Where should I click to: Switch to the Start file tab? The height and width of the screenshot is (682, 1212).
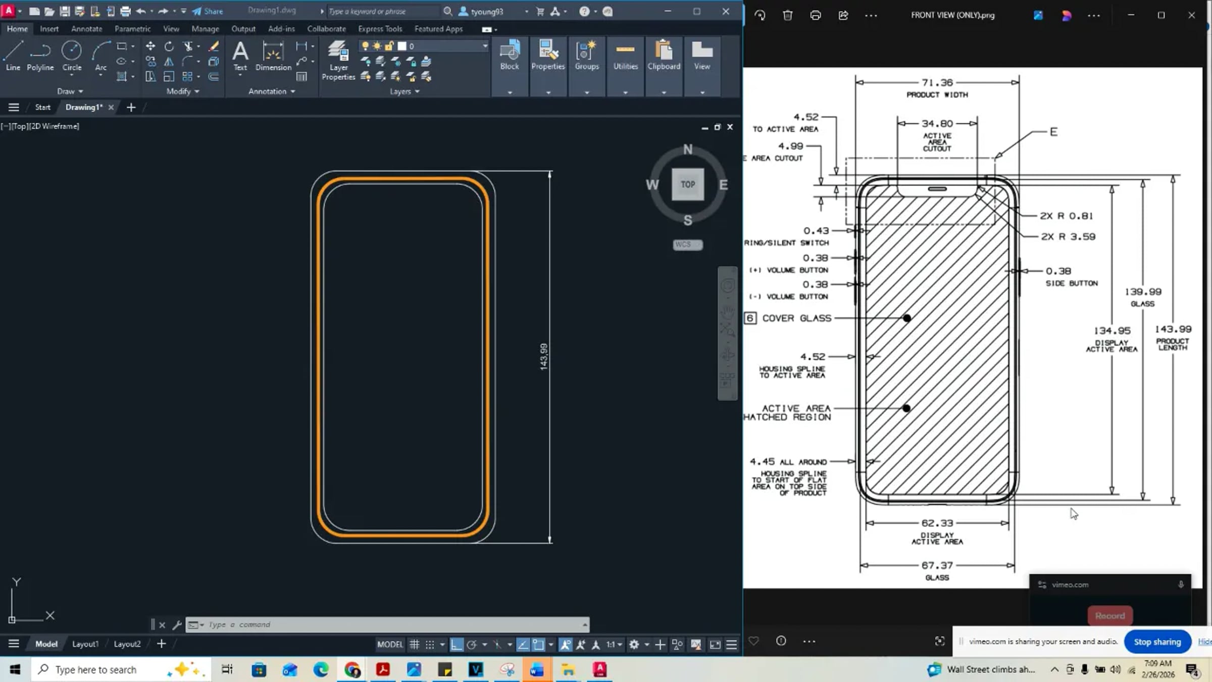point(43,107)
